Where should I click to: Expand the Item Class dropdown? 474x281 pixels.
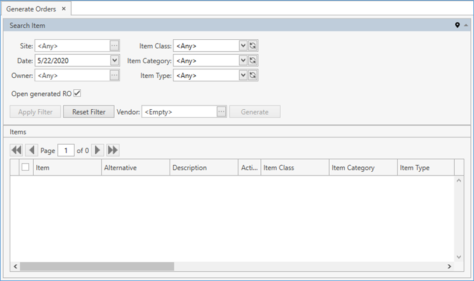pos(243,45)
